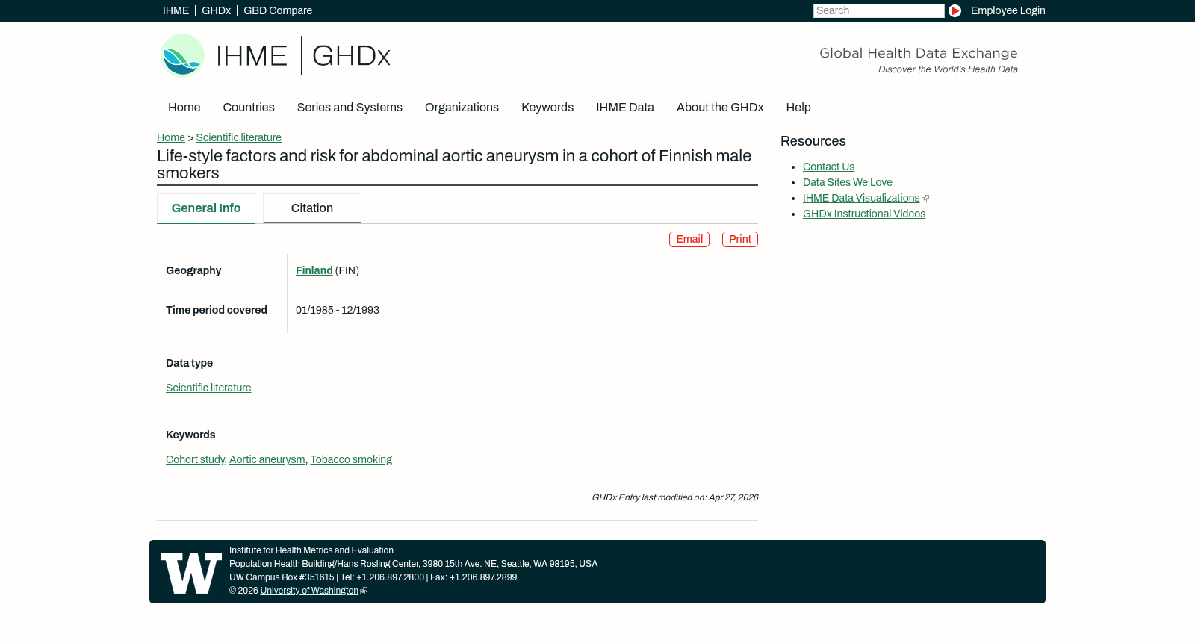Click the 'GHDx Entry last modified on' text
Image resolution: width=1195 pixels, height=643 pixels.
(x=674, y=497)
